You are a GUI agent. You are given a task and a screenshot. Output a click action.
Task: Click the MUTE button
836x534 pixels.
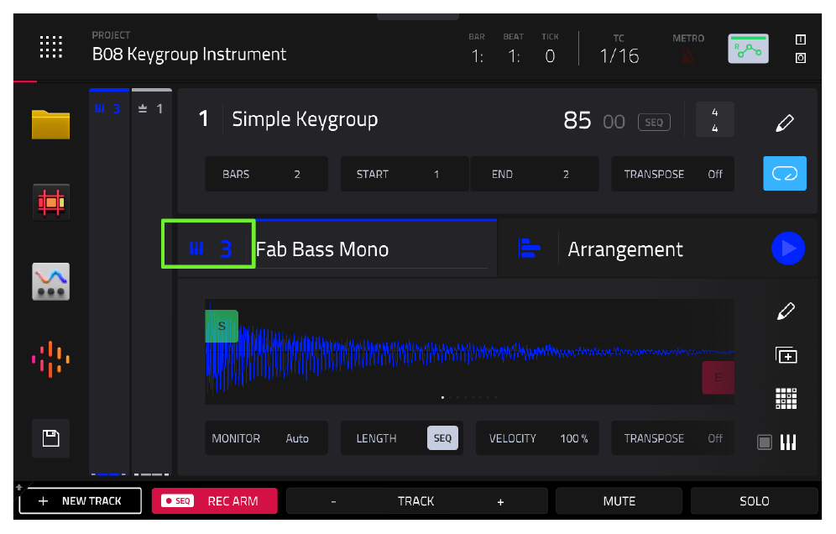[619, 501]
